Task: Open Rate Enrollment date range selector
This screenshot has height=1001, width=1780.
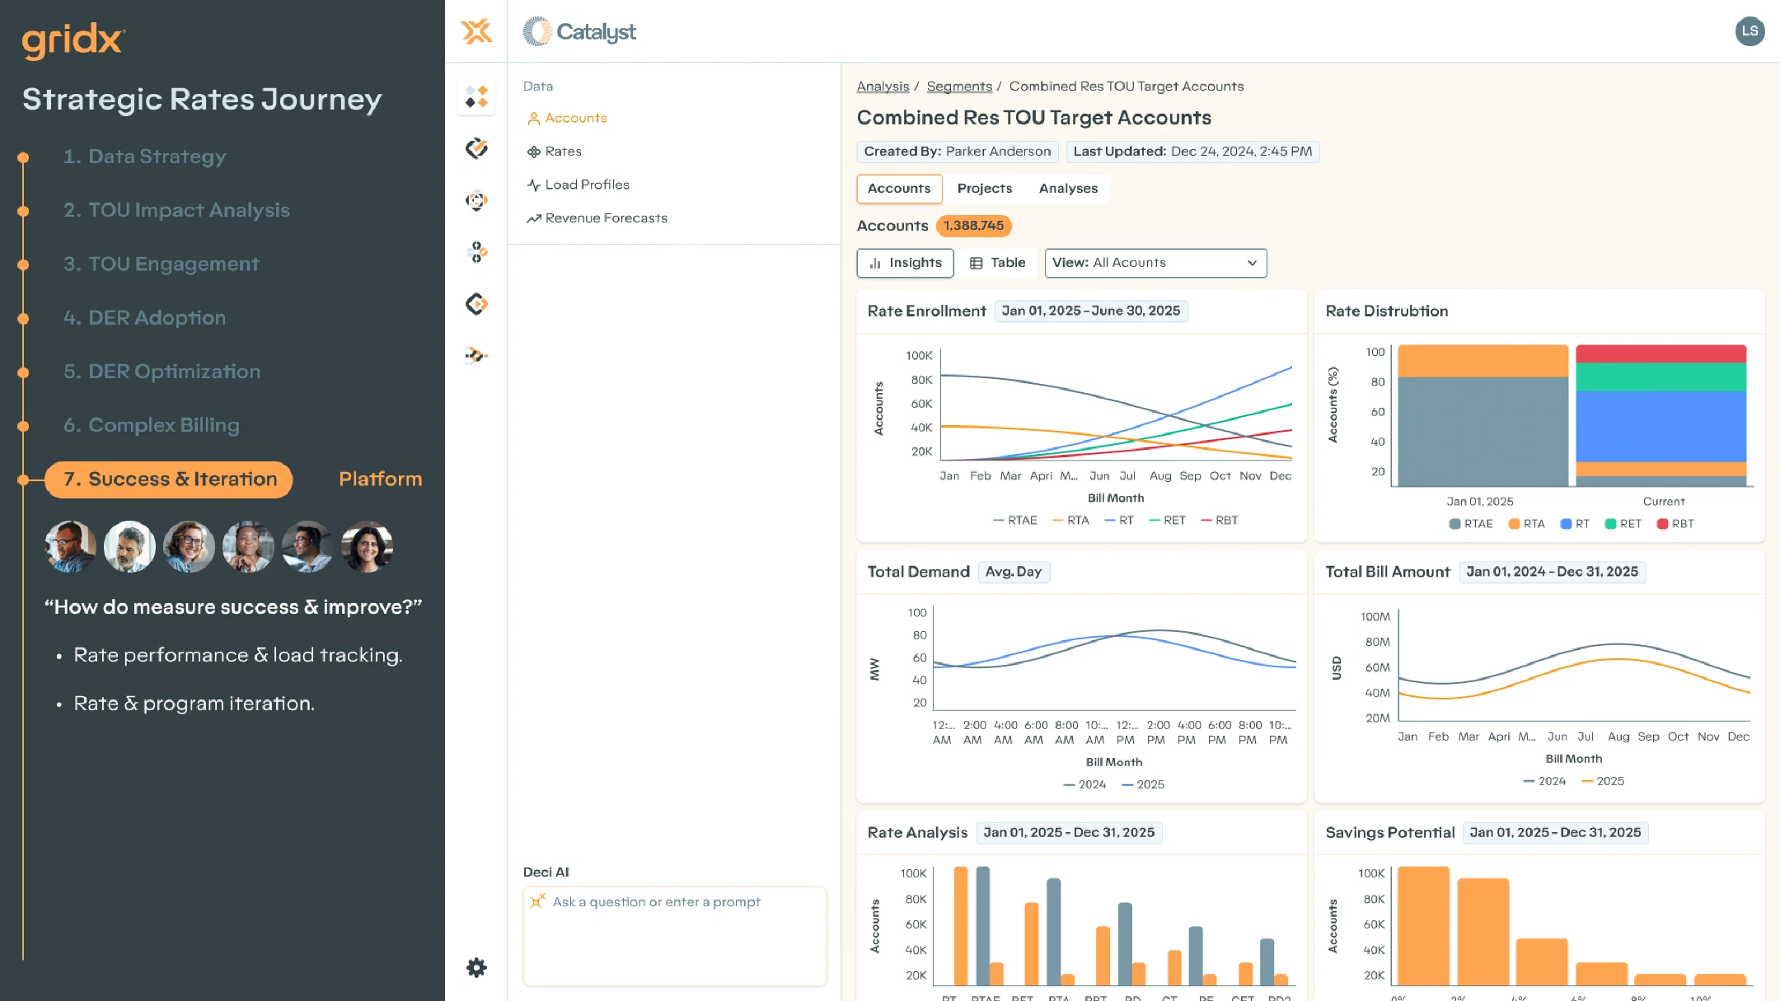Action: coord(1090,311)
